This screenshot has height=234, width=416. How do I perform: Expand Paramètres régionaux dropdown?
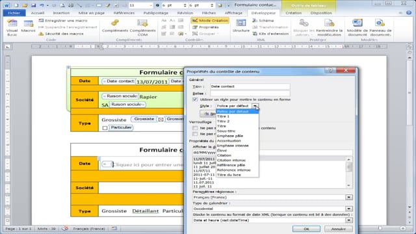coord(349,197)
